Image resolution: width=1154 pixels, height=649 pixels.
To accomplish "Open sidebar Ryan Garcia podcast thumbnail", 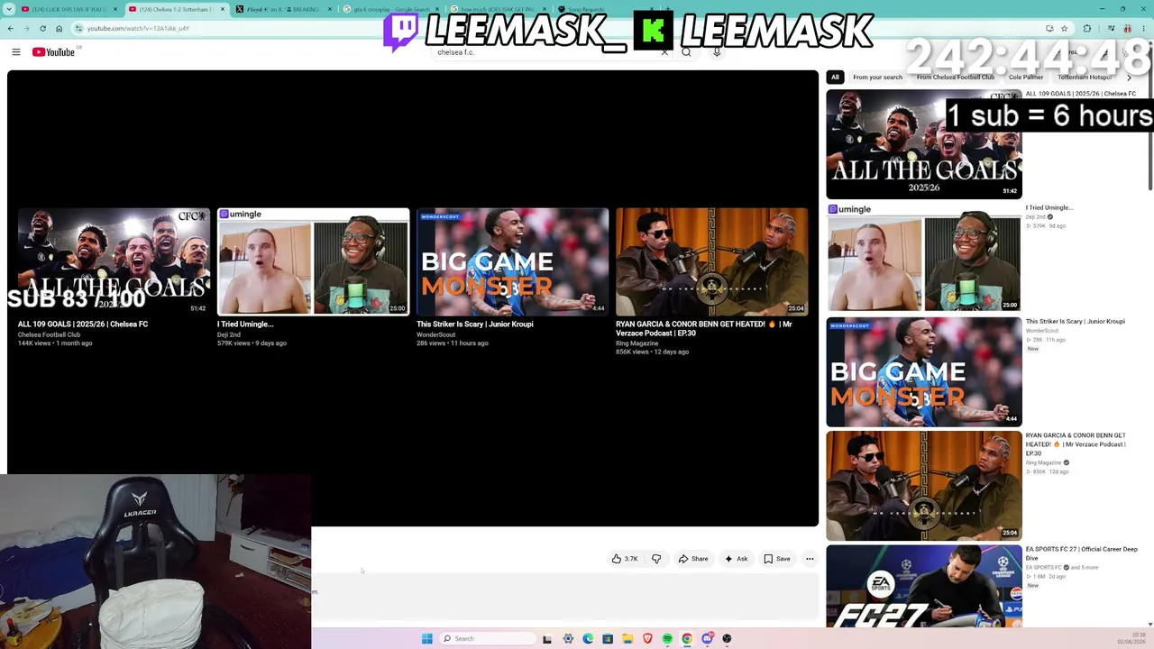I will [924, 486].
